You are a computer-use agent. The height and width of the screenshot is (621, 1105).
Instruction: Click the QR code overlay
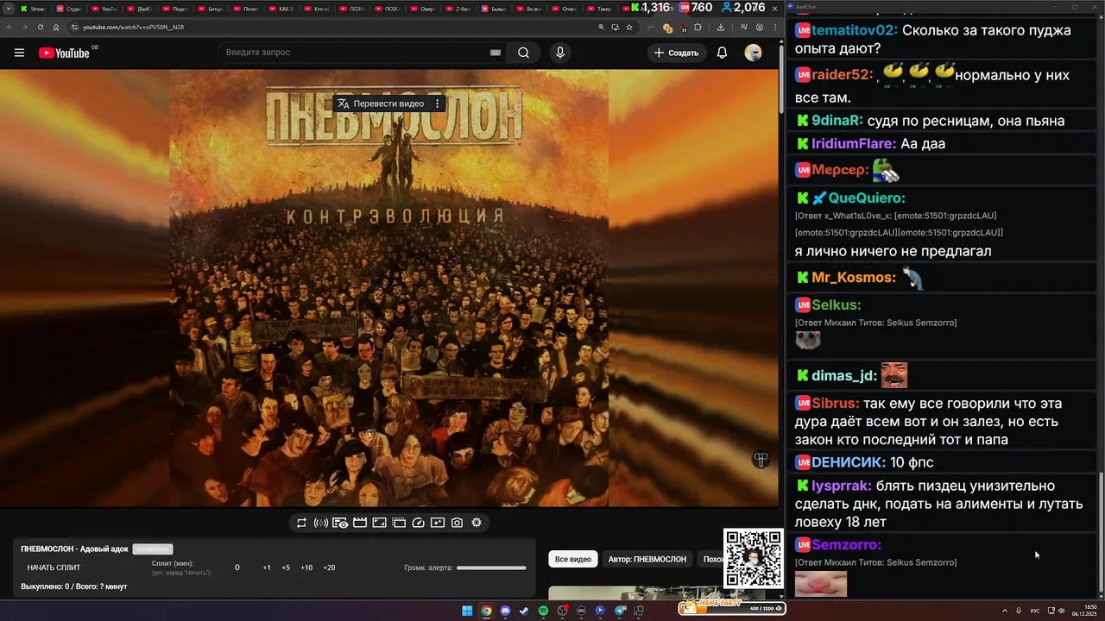[x=753, y=559]
